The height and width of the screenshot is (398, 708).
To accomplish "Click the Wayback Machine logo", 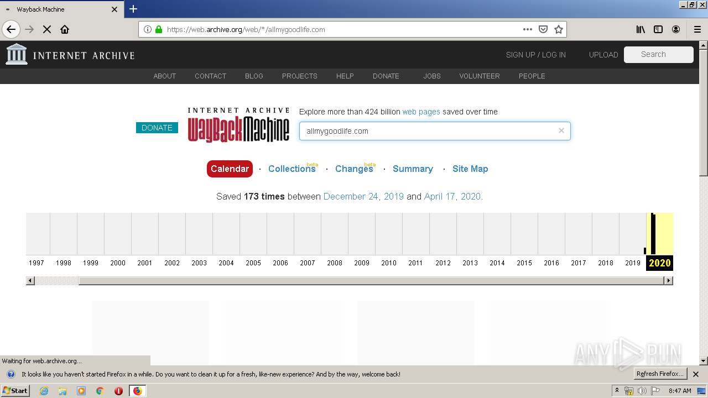I will 238,124.
